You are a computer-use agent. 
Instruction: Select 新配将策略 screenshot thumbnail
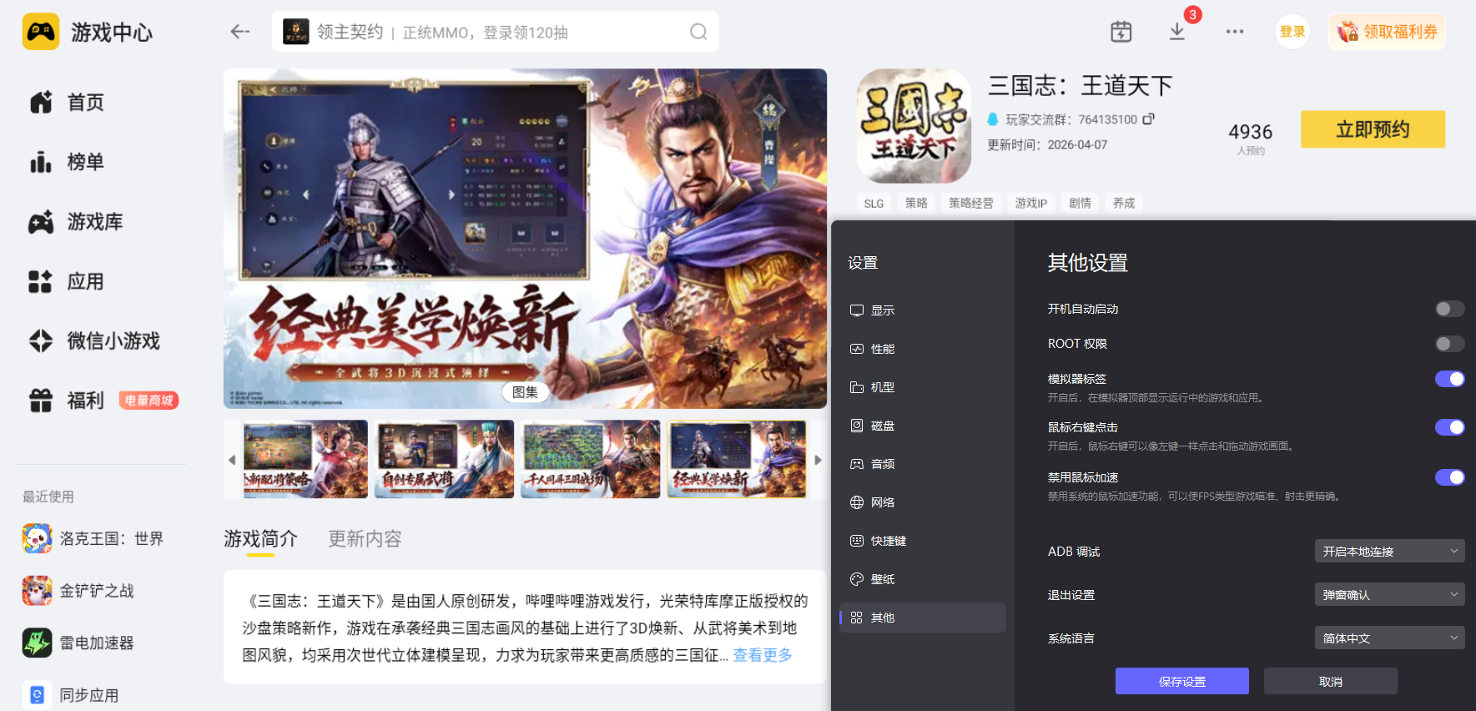coord(305,460)
